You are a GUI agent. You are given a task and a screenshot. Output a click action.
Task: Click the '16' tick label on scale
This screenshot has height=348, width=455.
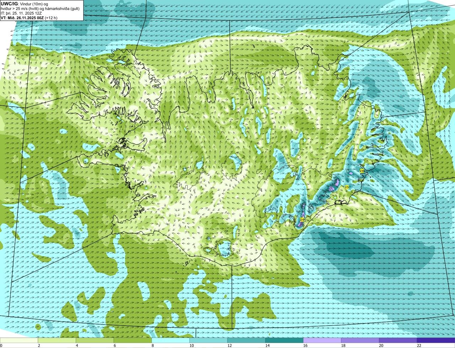305,346
